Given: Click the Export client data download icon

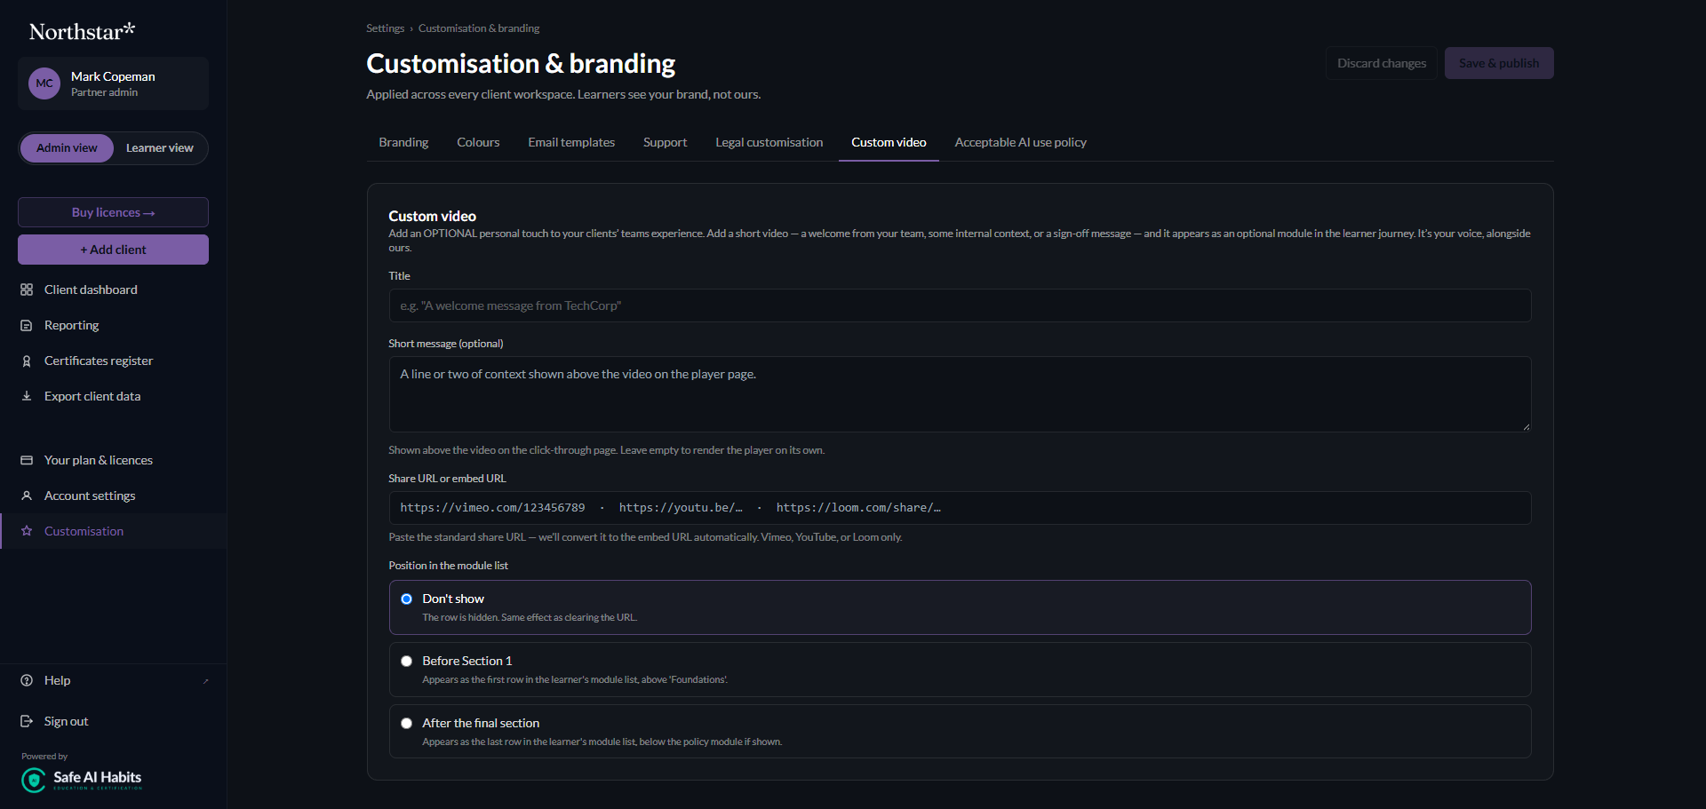Looking at the screenshot, I should click(x=27, y=396).
